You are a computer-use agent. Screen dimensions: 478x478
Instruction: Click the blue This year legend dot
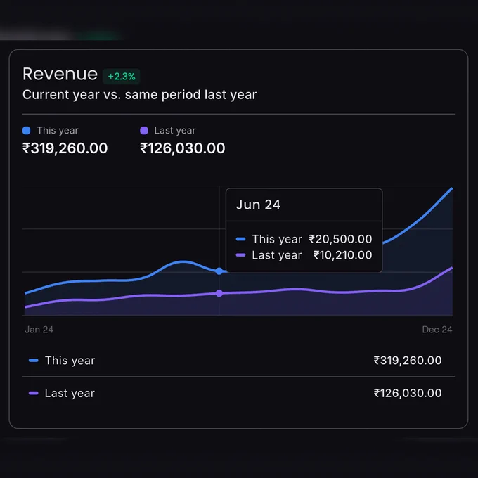[27, 131]
